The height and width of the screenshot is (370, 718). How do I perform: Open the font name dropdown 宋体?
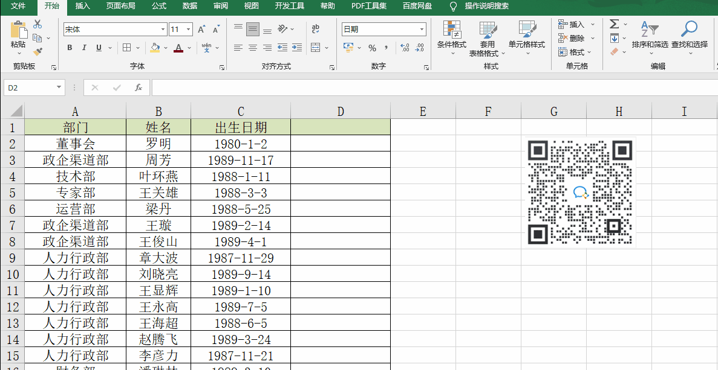pos(163,29)
